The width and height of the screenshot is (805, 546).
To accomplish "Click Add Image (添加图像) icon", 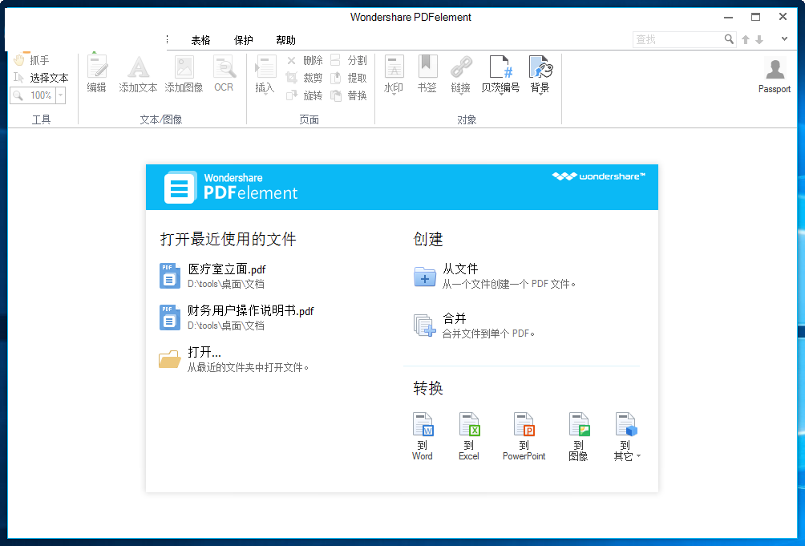I will (x=184, y=74).
